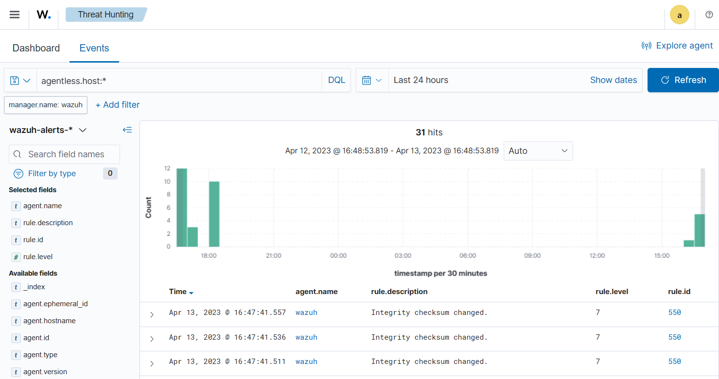Open the hamburger navigation menu
Image resolution: width=719 pixels, height=379 pixels.
[x=15, y=15]
